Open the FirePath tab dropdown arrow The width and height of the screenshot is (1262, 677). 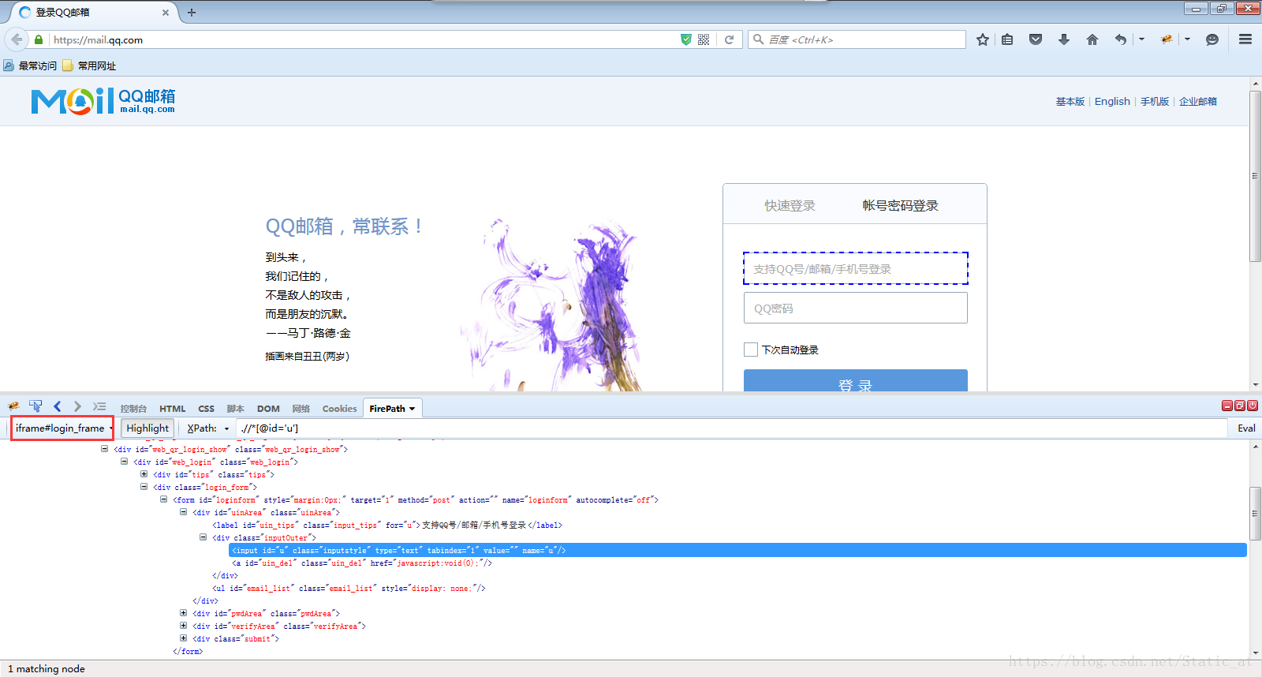tap(412, 409)
